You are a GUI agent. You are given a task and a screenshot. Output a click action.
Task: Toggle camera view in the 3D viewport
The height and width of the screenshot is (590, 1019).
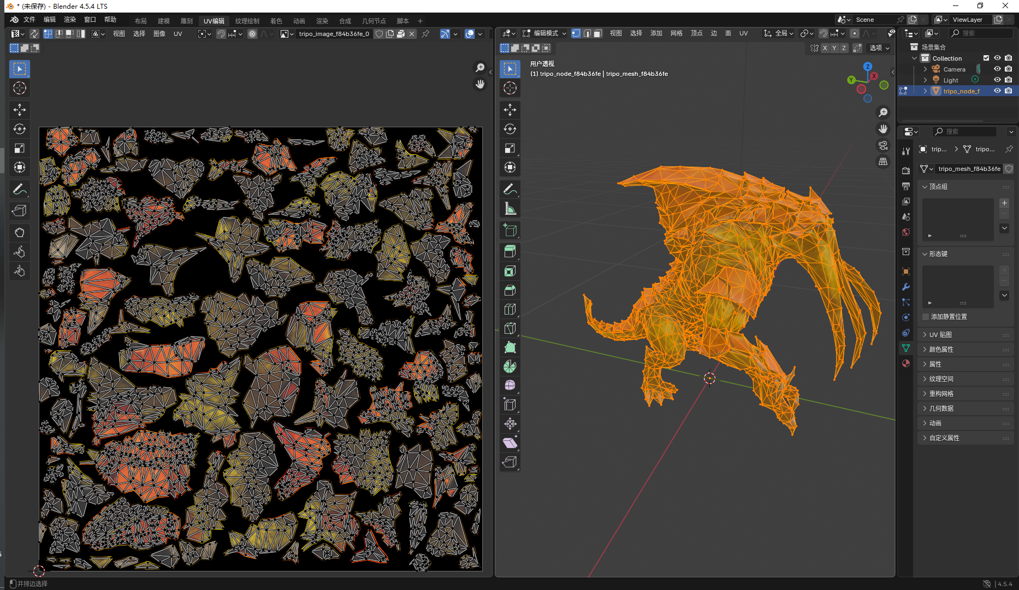(x=883, y=145)
